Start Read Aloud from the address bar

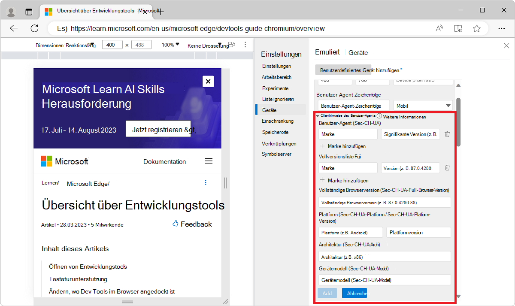coord(439,28)
